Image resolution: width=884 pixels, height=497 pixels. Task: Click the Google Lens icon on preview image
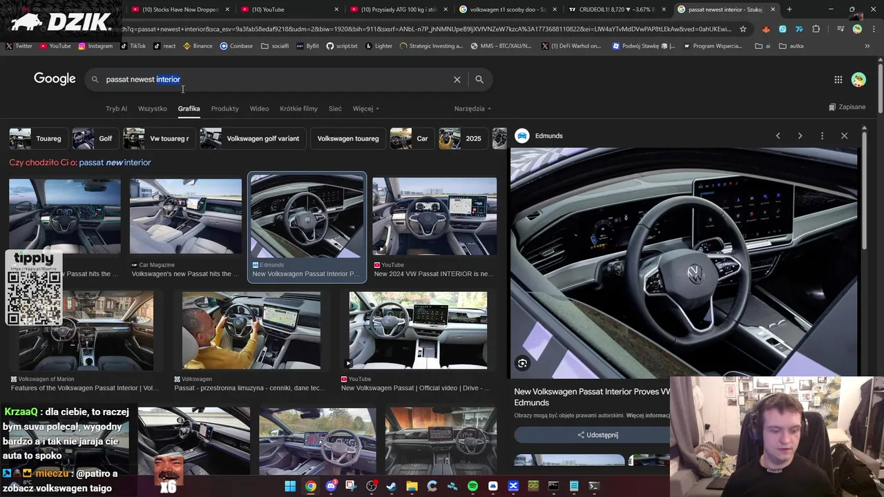pyautogui.click(x=523, y=363)
